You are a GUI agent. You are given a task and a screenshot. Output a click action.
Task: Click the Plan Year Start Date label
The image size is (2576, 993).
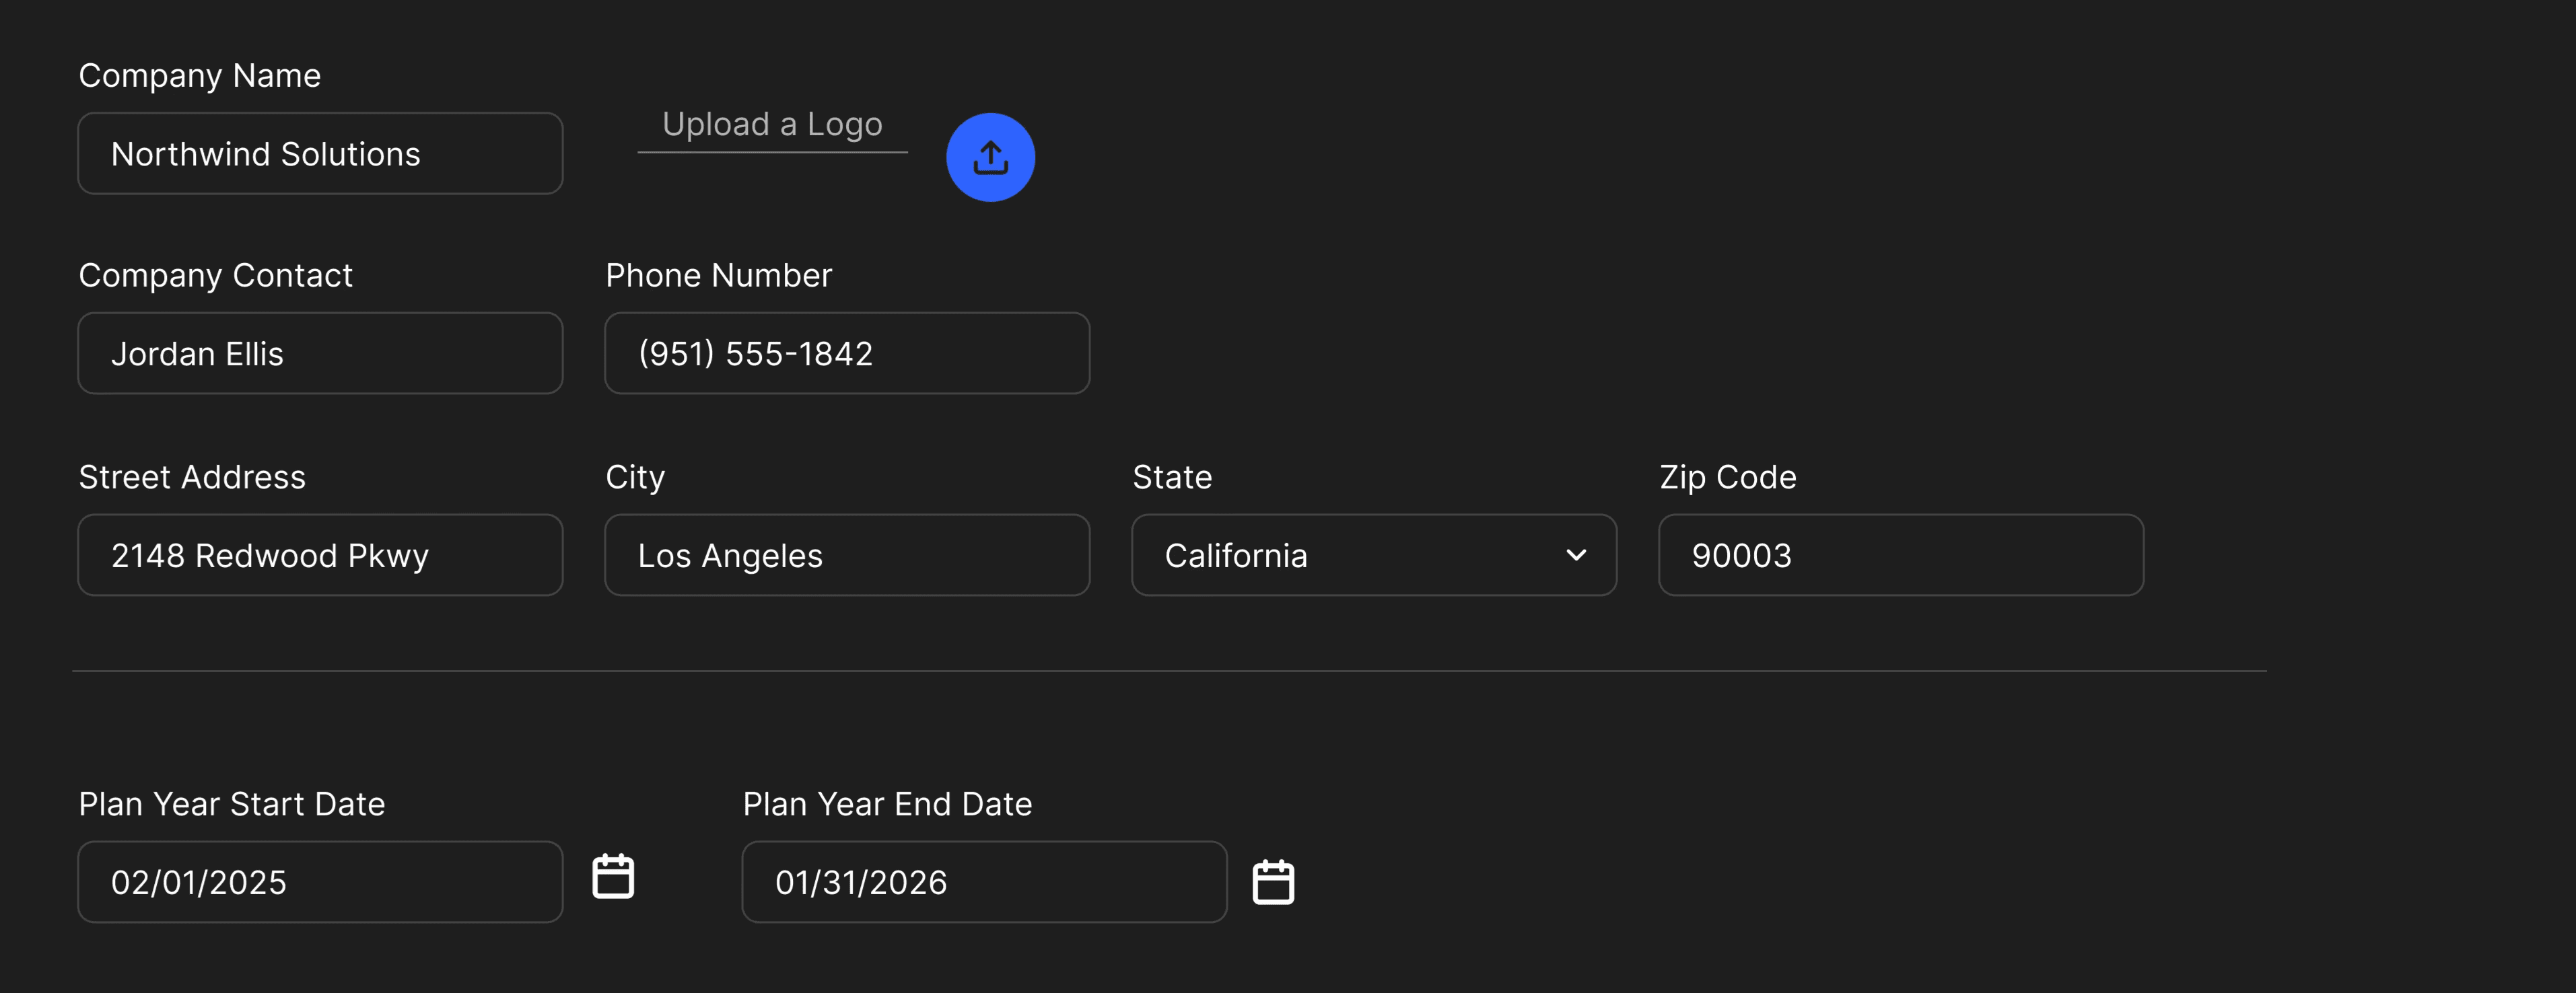[232, 804]
